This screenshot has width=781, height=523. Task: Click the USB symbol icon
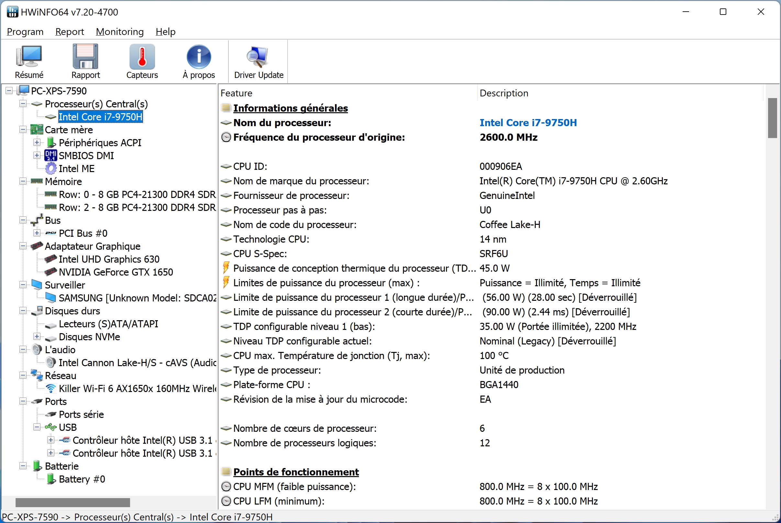click(x=51, y=427)
